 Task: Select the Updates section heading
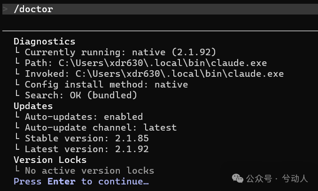tap(33, 106)
